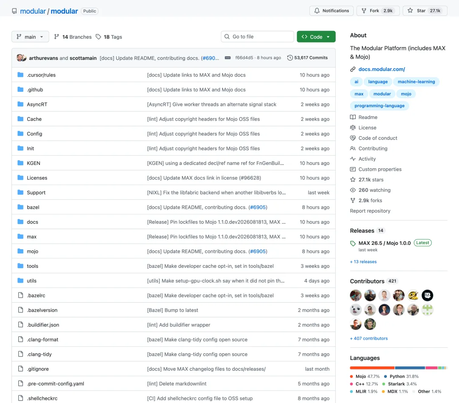Open the AsyncRT folder

[37, 104]
